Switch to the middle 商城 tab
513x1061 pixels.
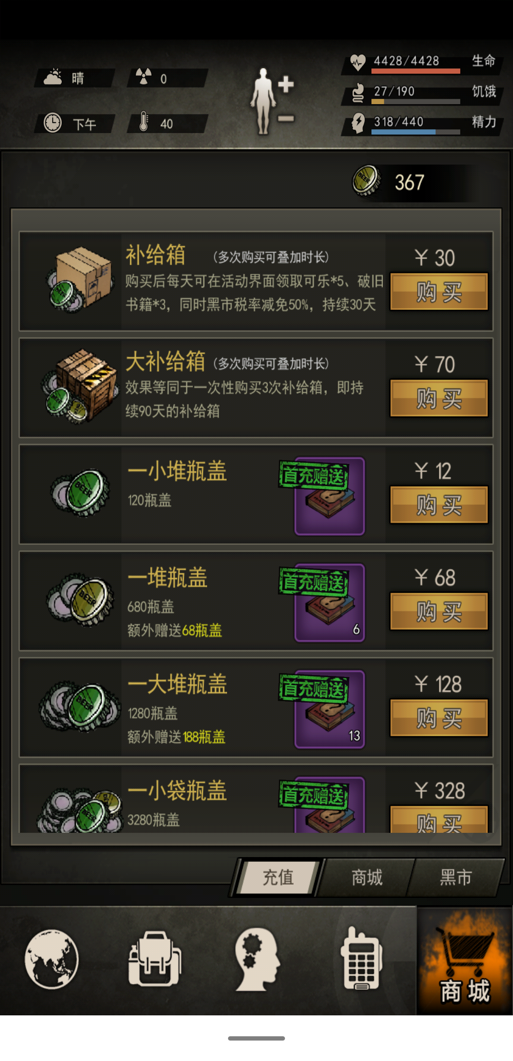tap(367, 878)
